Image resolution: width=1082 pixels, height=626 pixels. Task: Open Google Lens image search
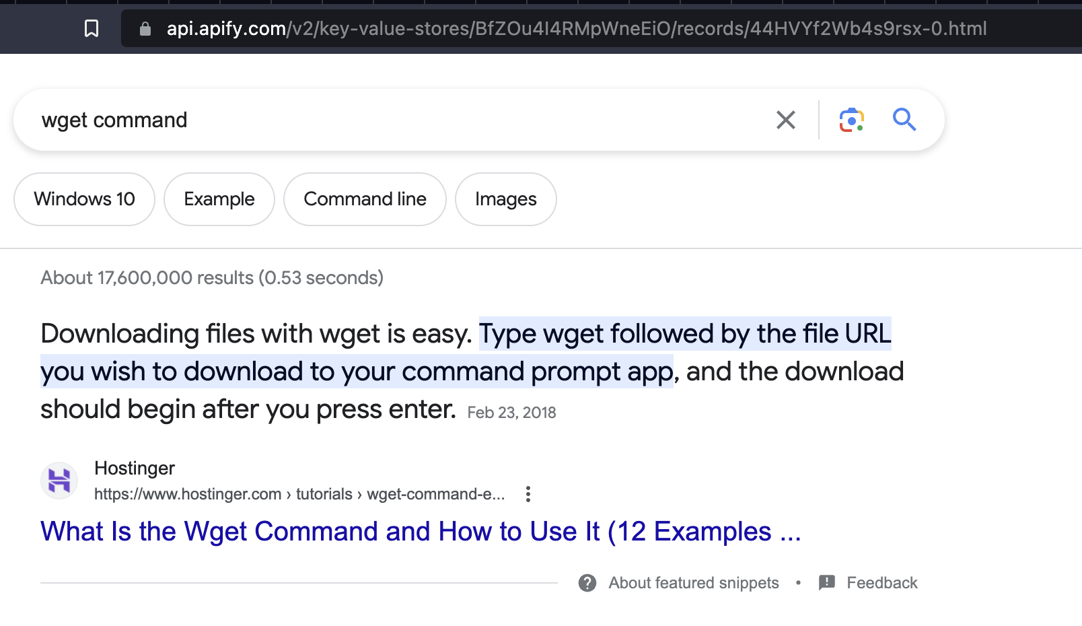click(851, 120)
